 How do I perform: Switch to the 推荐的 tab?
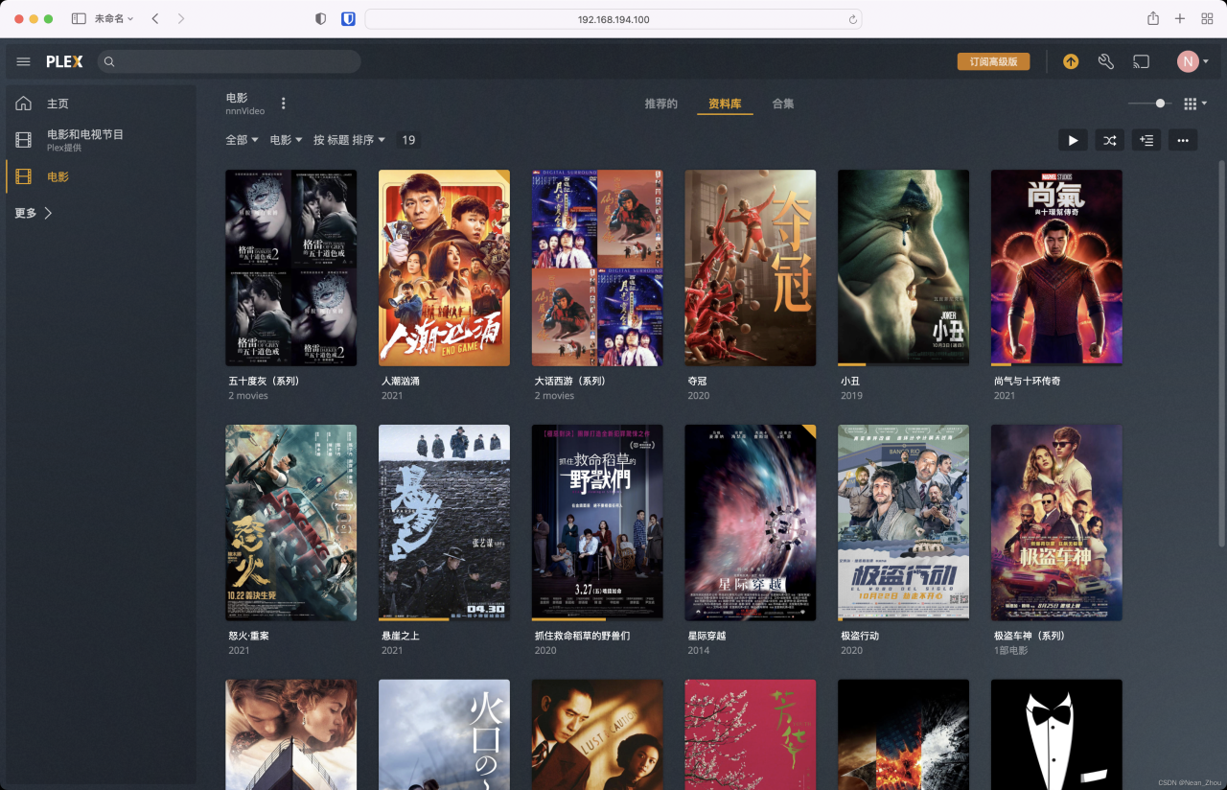[x=661, y=104]
